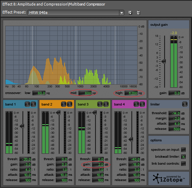
Task: Delete preset using the trash icon
Action: 139,13
